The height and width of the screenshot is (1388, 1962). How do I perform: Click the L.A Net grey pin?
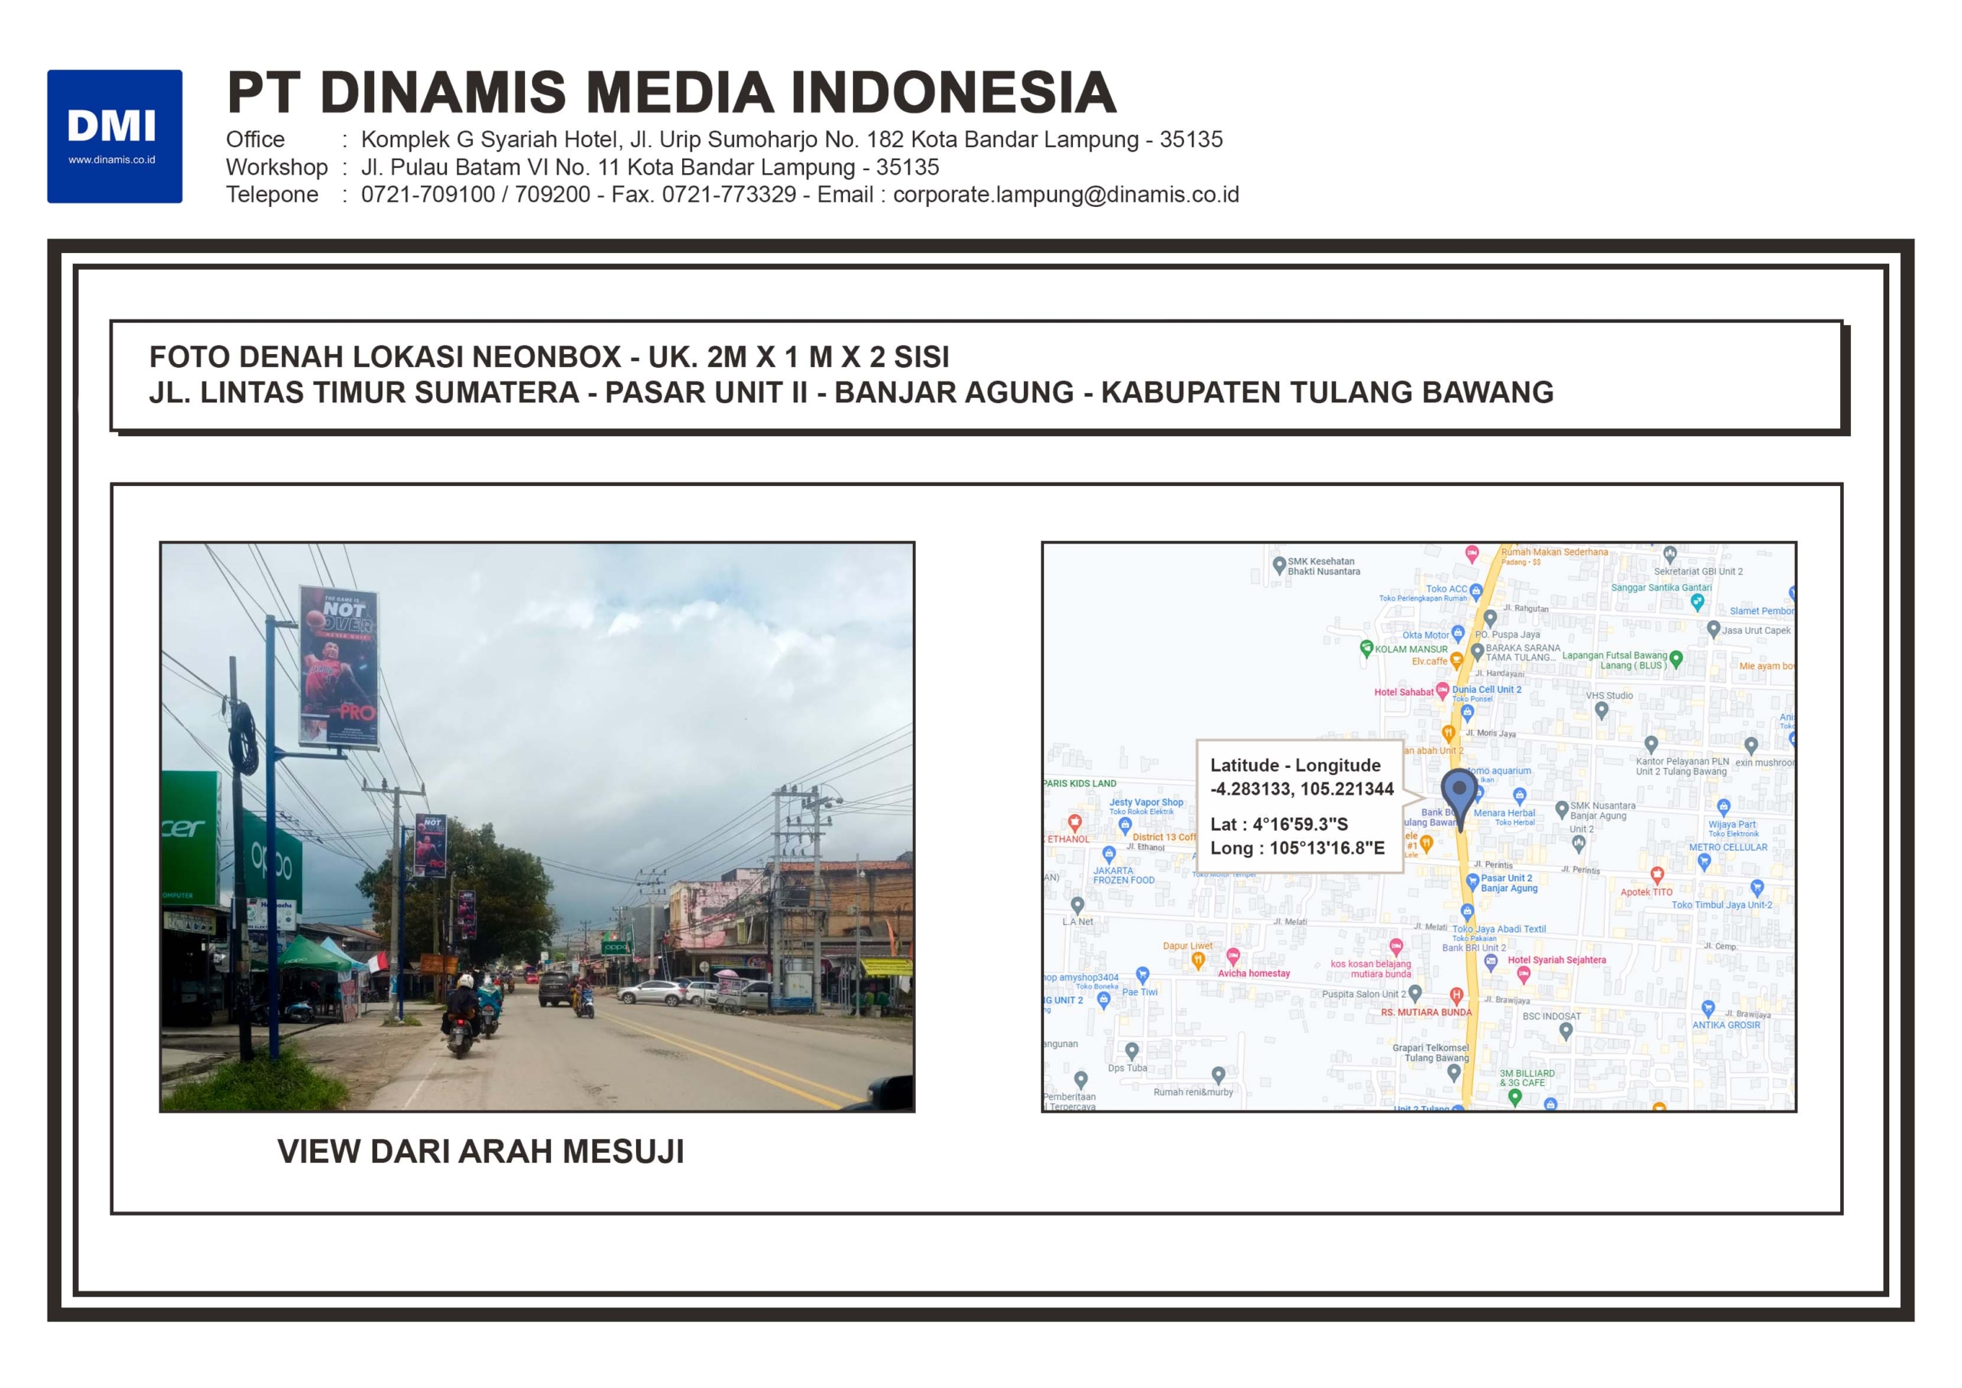(1078, 905)
